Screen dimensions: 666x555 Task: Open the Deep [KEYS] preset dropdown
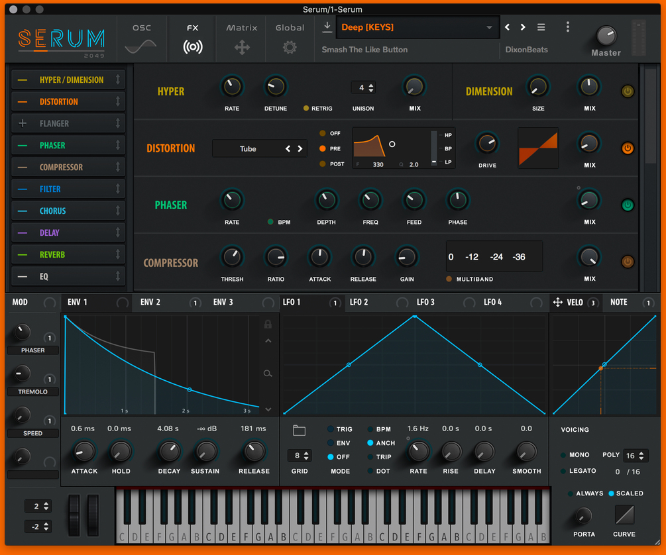(x=417, y=27)
